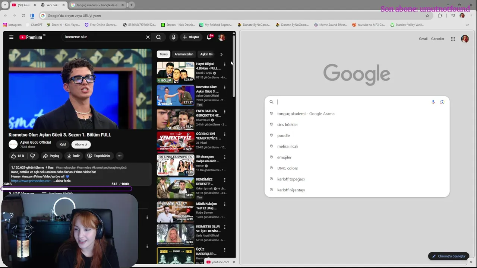Screen dimensions: 477x268
Task: Open options menu for 50 strangers swipe video
Action: (x=225, y=157)
